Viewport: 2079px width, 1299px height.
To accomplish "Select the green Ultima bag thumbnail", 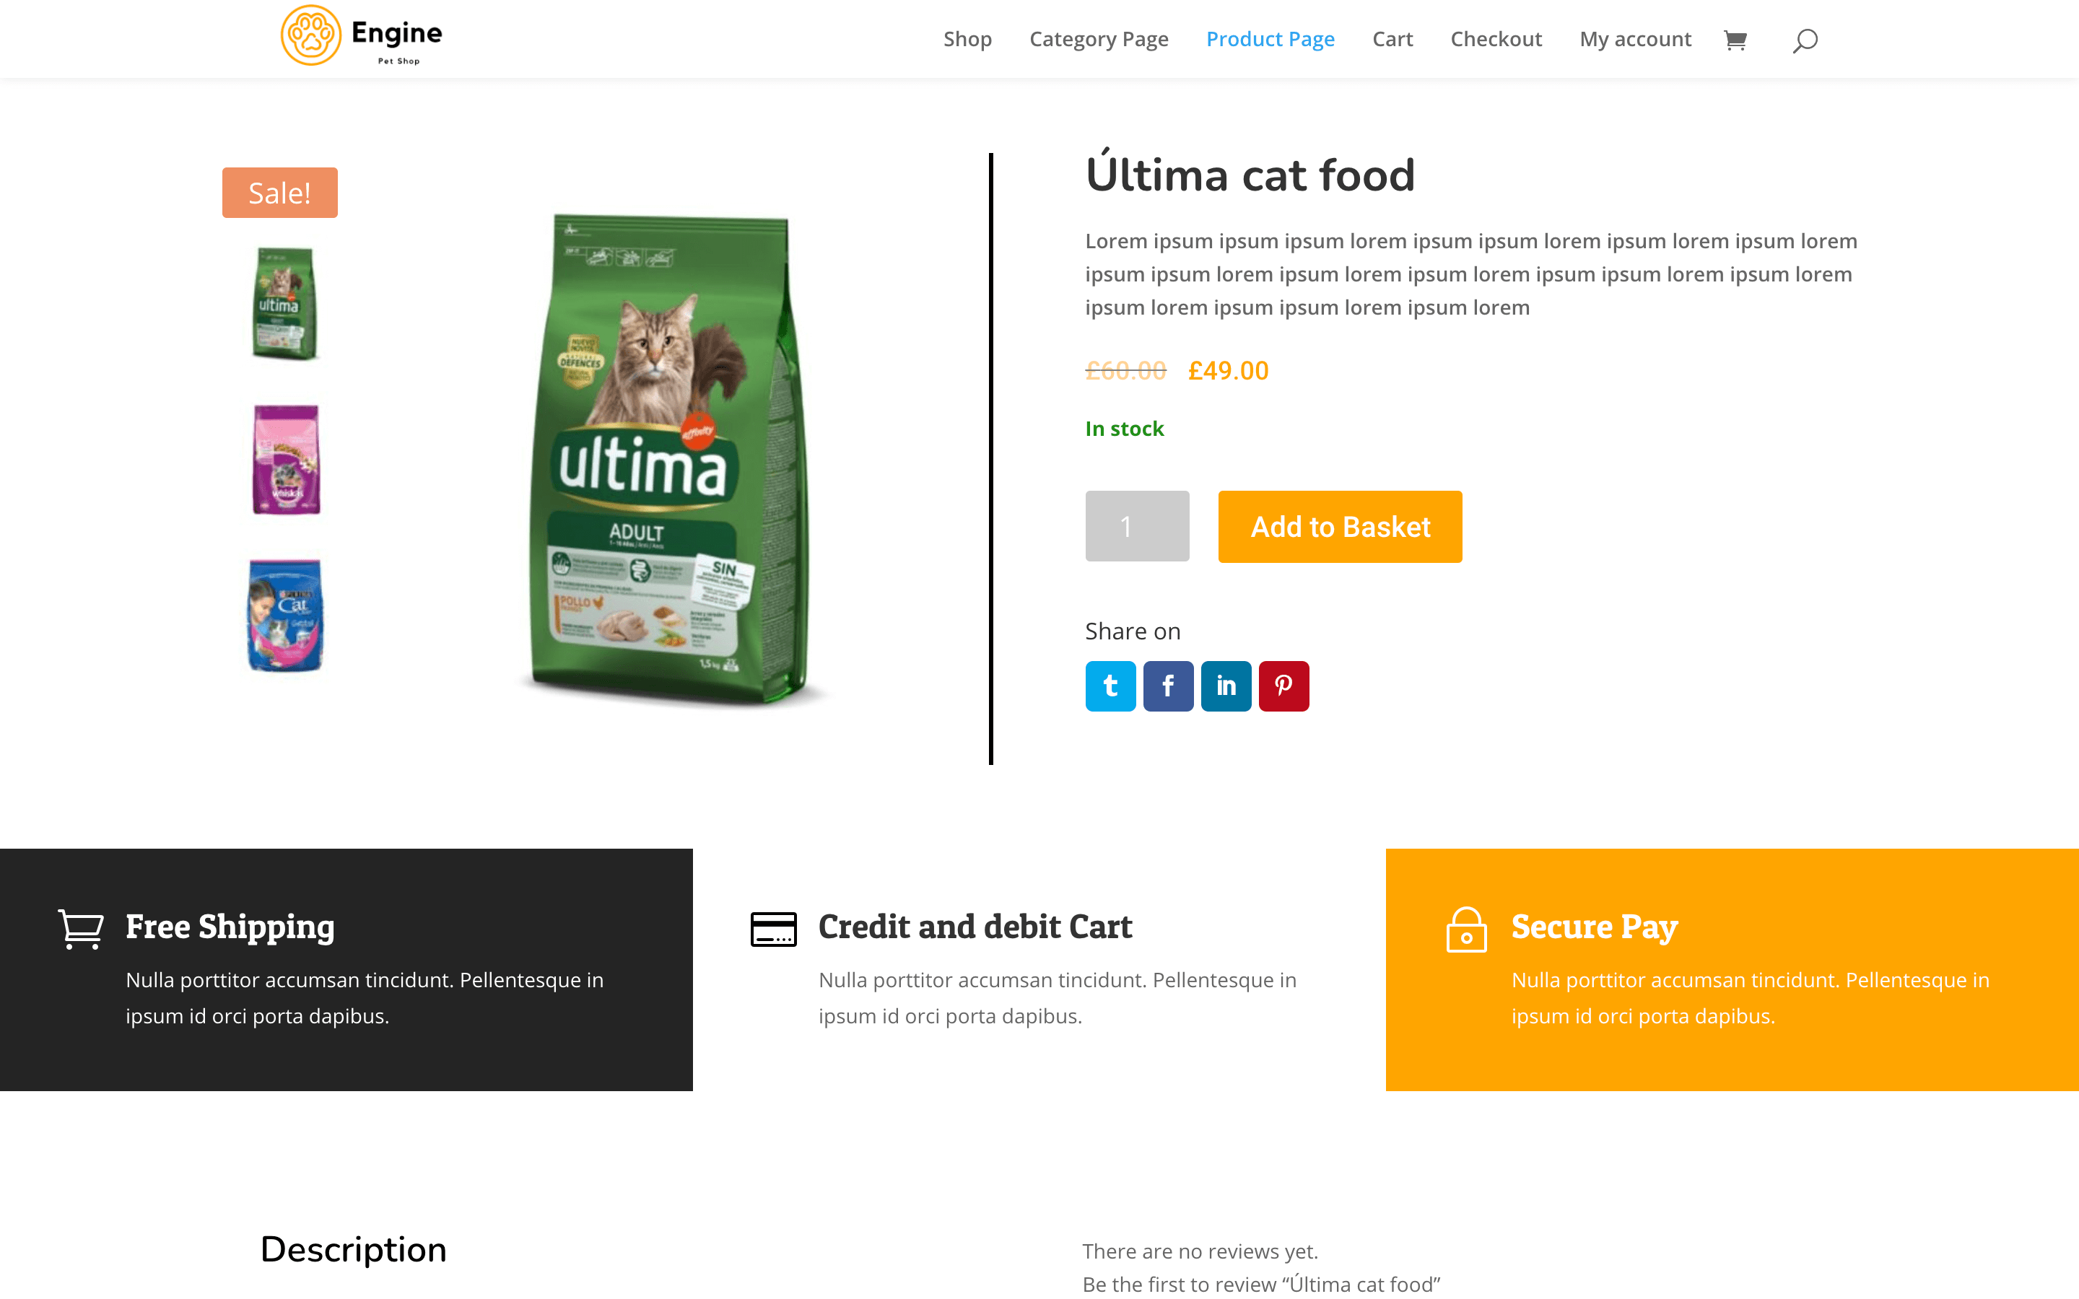I will pyautogui.click(x=286, y=303).
